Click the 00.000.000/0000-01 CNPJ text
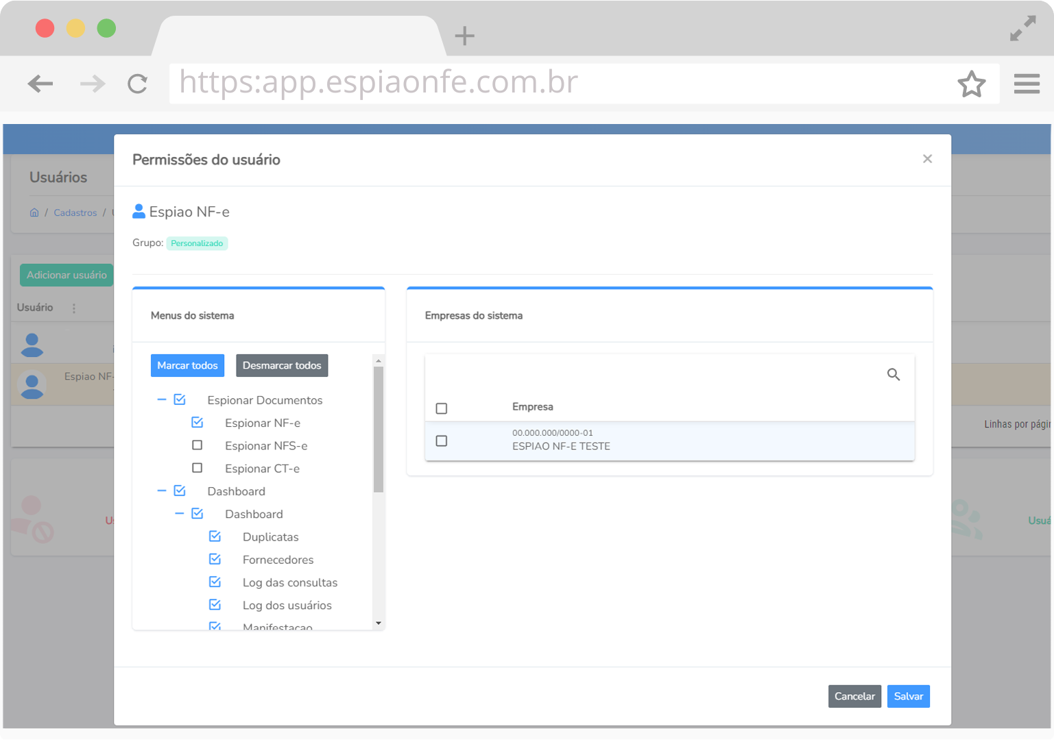The height and width of the screenshot is (740, 1054). [x=553, y=433]
